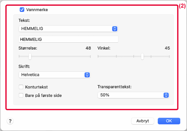Open the HEMMELIG preset text dropdown
The image size is (187, 131).
[x=68, y=29]
